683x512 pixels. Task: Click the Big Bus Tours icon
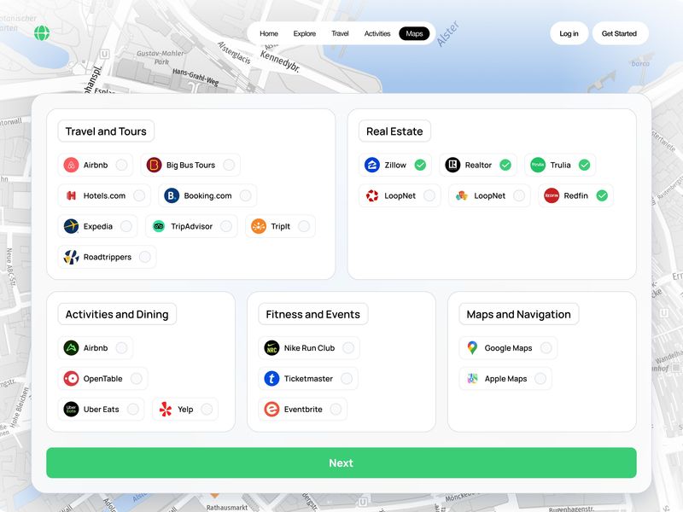[154, 165]
